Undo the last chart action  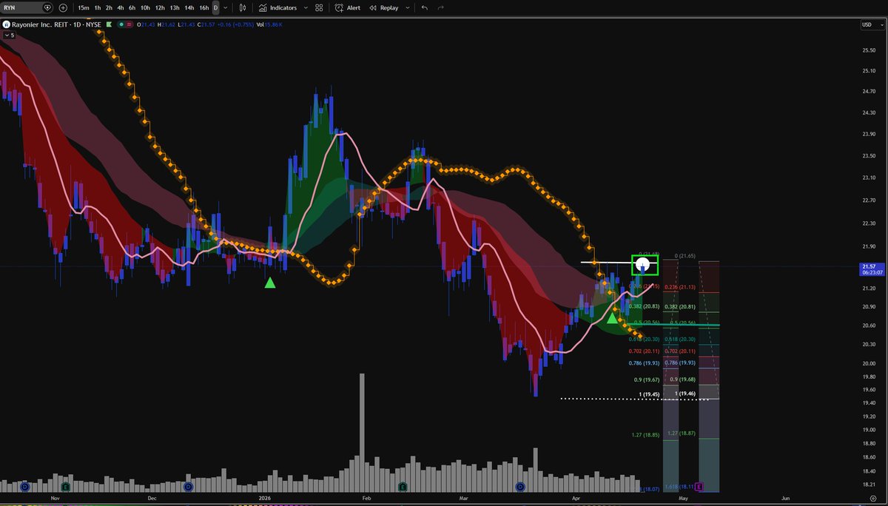click(425, 7)
